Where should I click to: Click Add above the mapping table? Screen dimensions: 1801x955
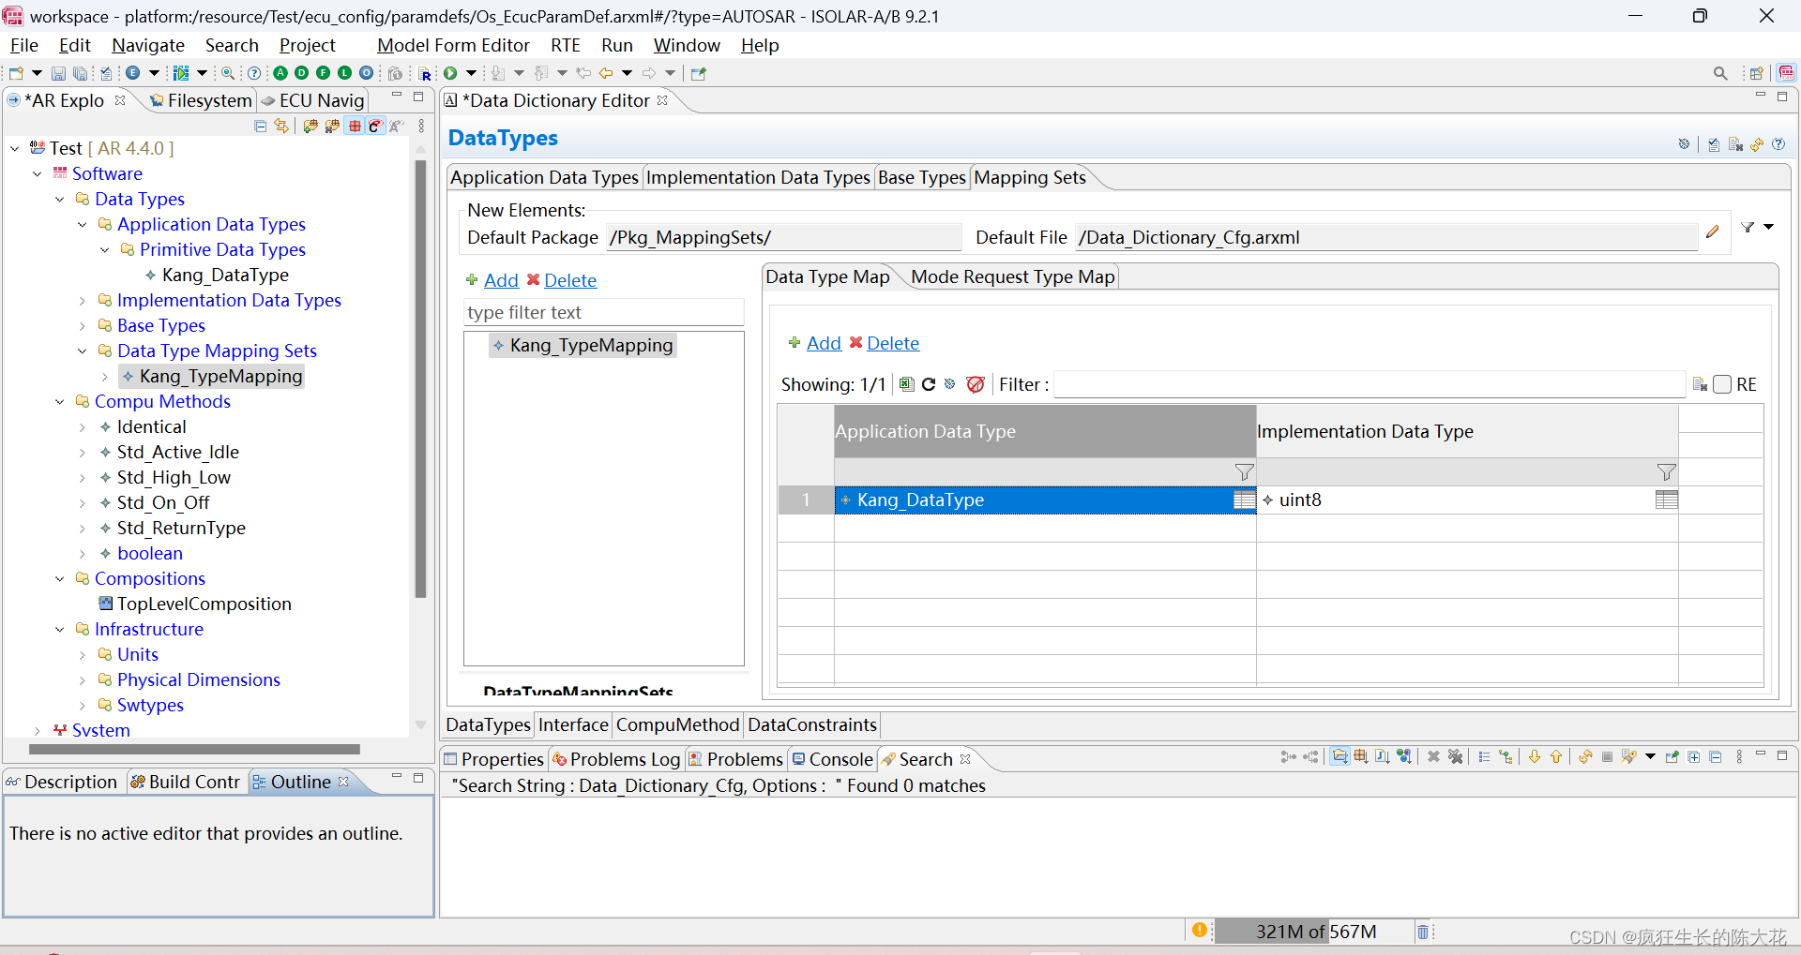click(823, 343)
